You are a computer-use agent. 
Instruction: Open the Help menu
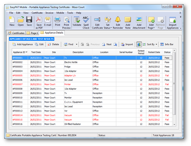tap(79, 13)
